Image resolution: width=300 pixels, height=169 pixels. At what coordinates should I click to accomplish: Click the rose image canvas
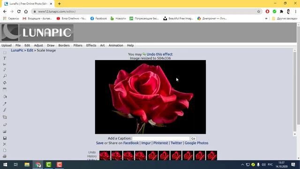click(x=150, y=97)
